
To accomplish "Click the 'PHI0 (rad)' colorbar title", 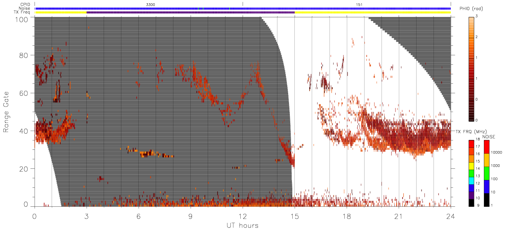I will tap(472, 9).
